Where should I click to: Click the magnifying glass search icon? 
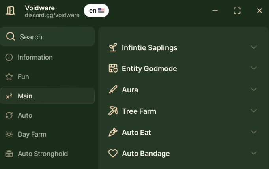[x=11, y=37]
